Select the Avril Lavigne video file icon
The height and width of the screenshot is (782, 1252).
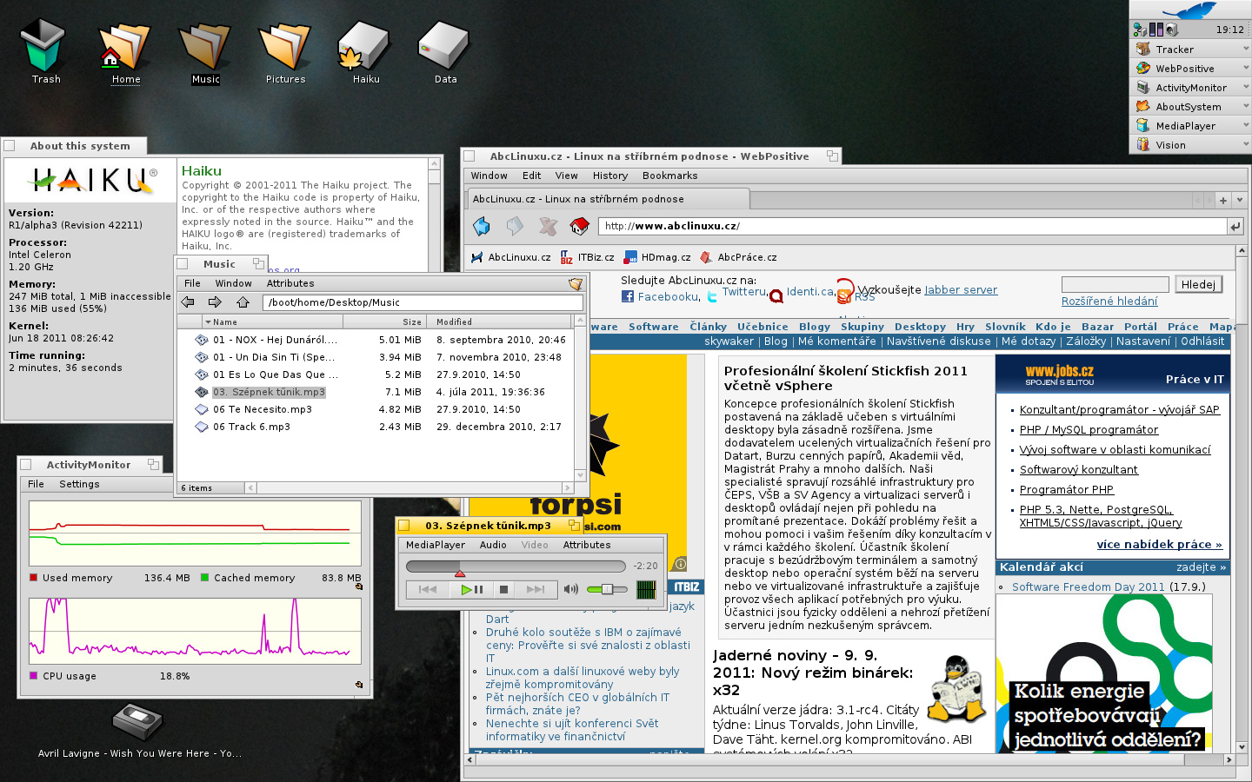(137, 722)
